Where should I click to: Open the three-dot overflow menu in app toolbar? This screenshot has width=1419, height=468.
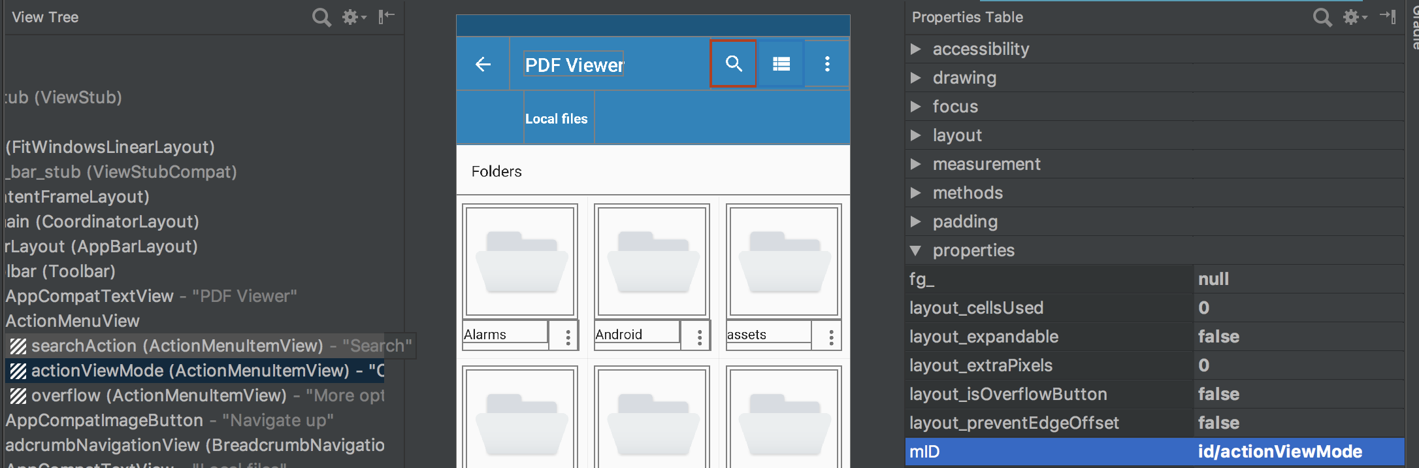click(827, 63)
